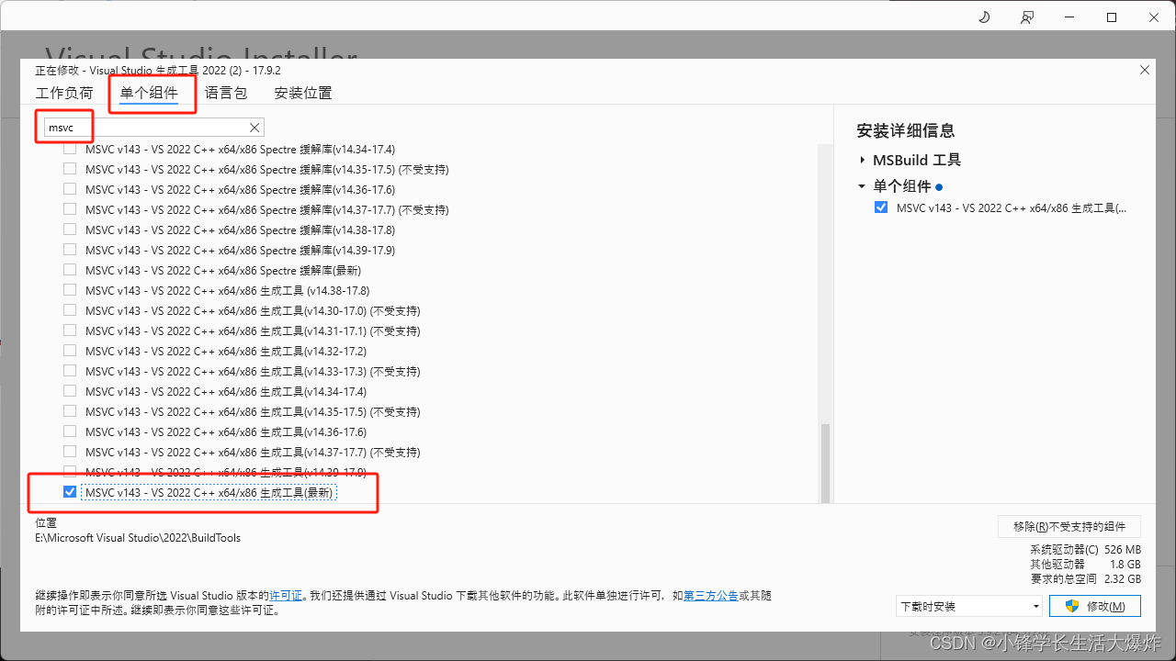Open the 许可证 link
Screen dimensions: 1176x661
coord(286,596)
